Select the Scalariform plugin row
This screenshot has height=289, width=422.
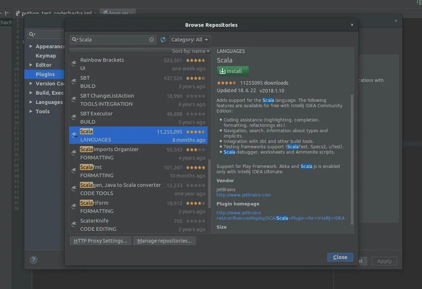point(138,207)
